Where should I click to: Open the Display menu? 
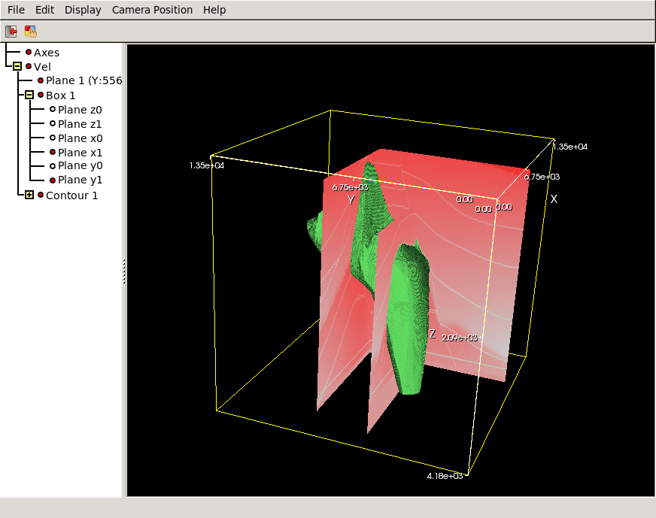point(83,10)
